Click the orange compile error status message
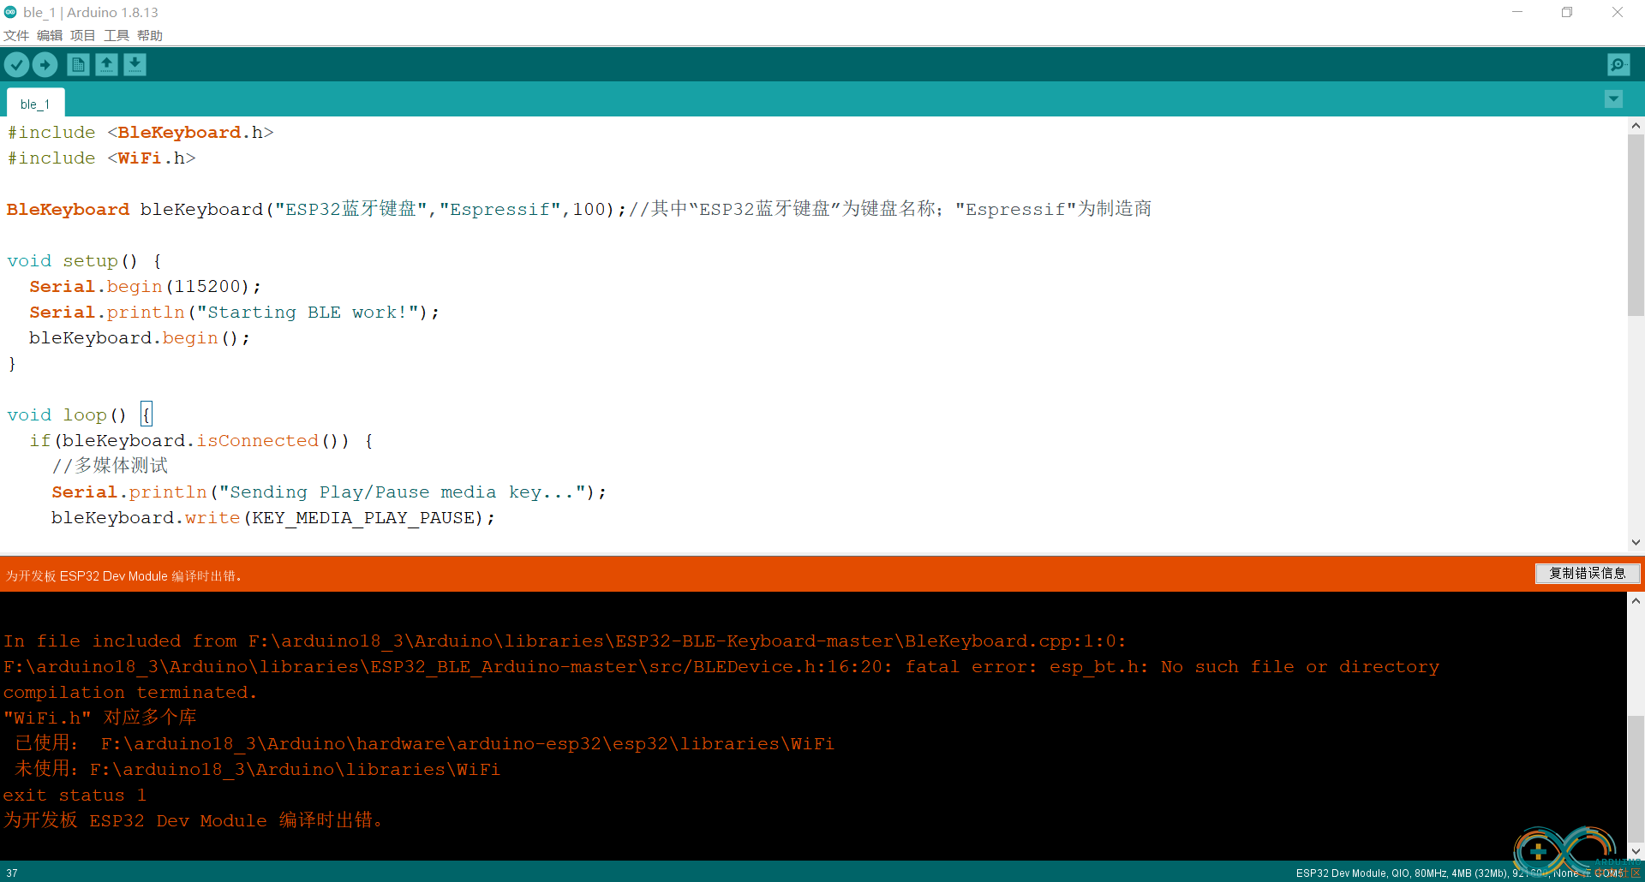Image resolution: width=1645 pixels, height=882 pixels. (x=124, y=575)
